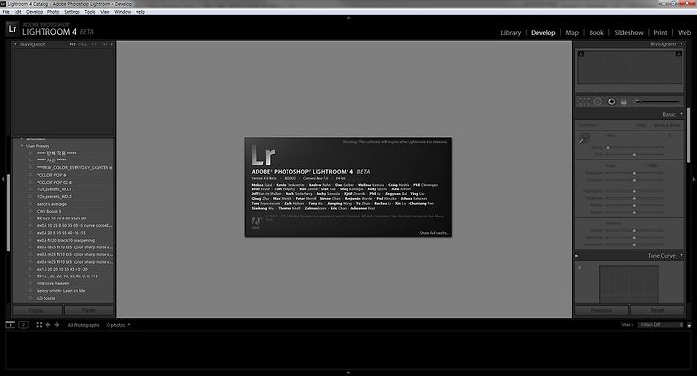Screen dimensions: 697x376
Task: Click the point curve adjustment target icon
Action: [x=579, y=267]
